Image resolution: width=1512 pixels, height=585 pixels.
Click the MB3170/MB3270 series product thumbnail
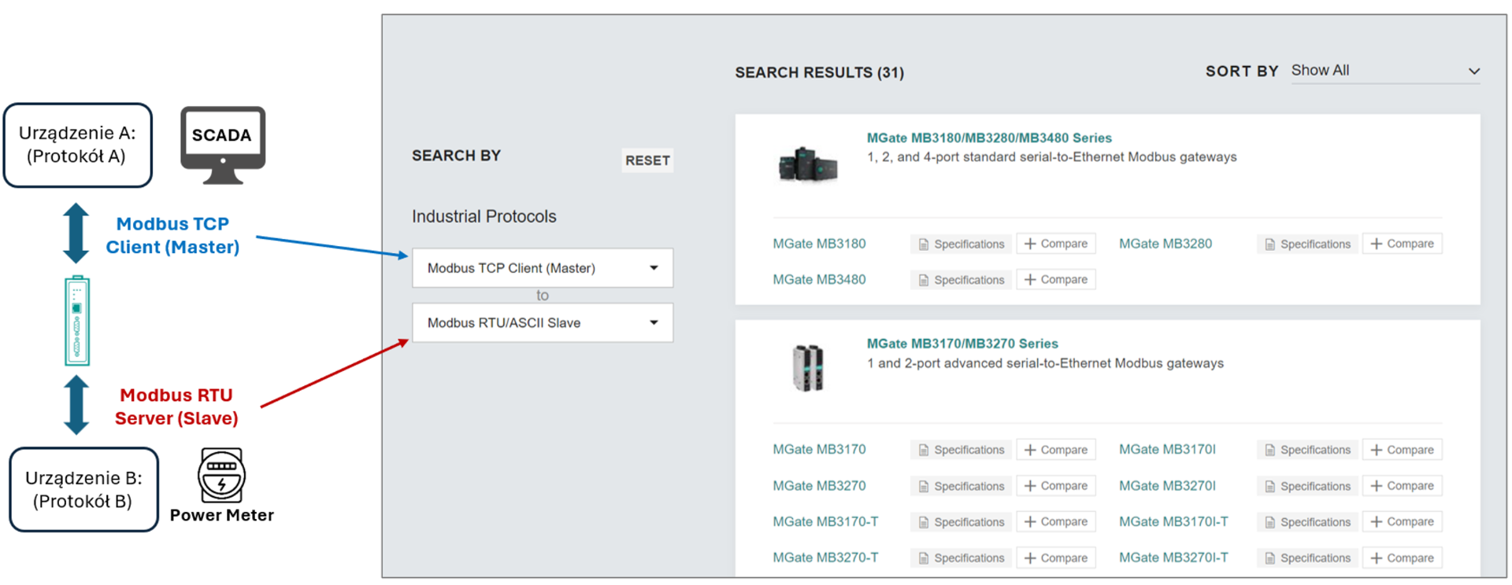click(x=808, y=368)
